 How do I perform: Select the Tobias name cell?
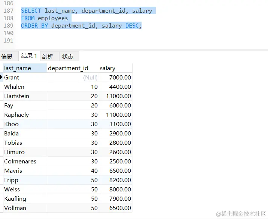point(25,143)
